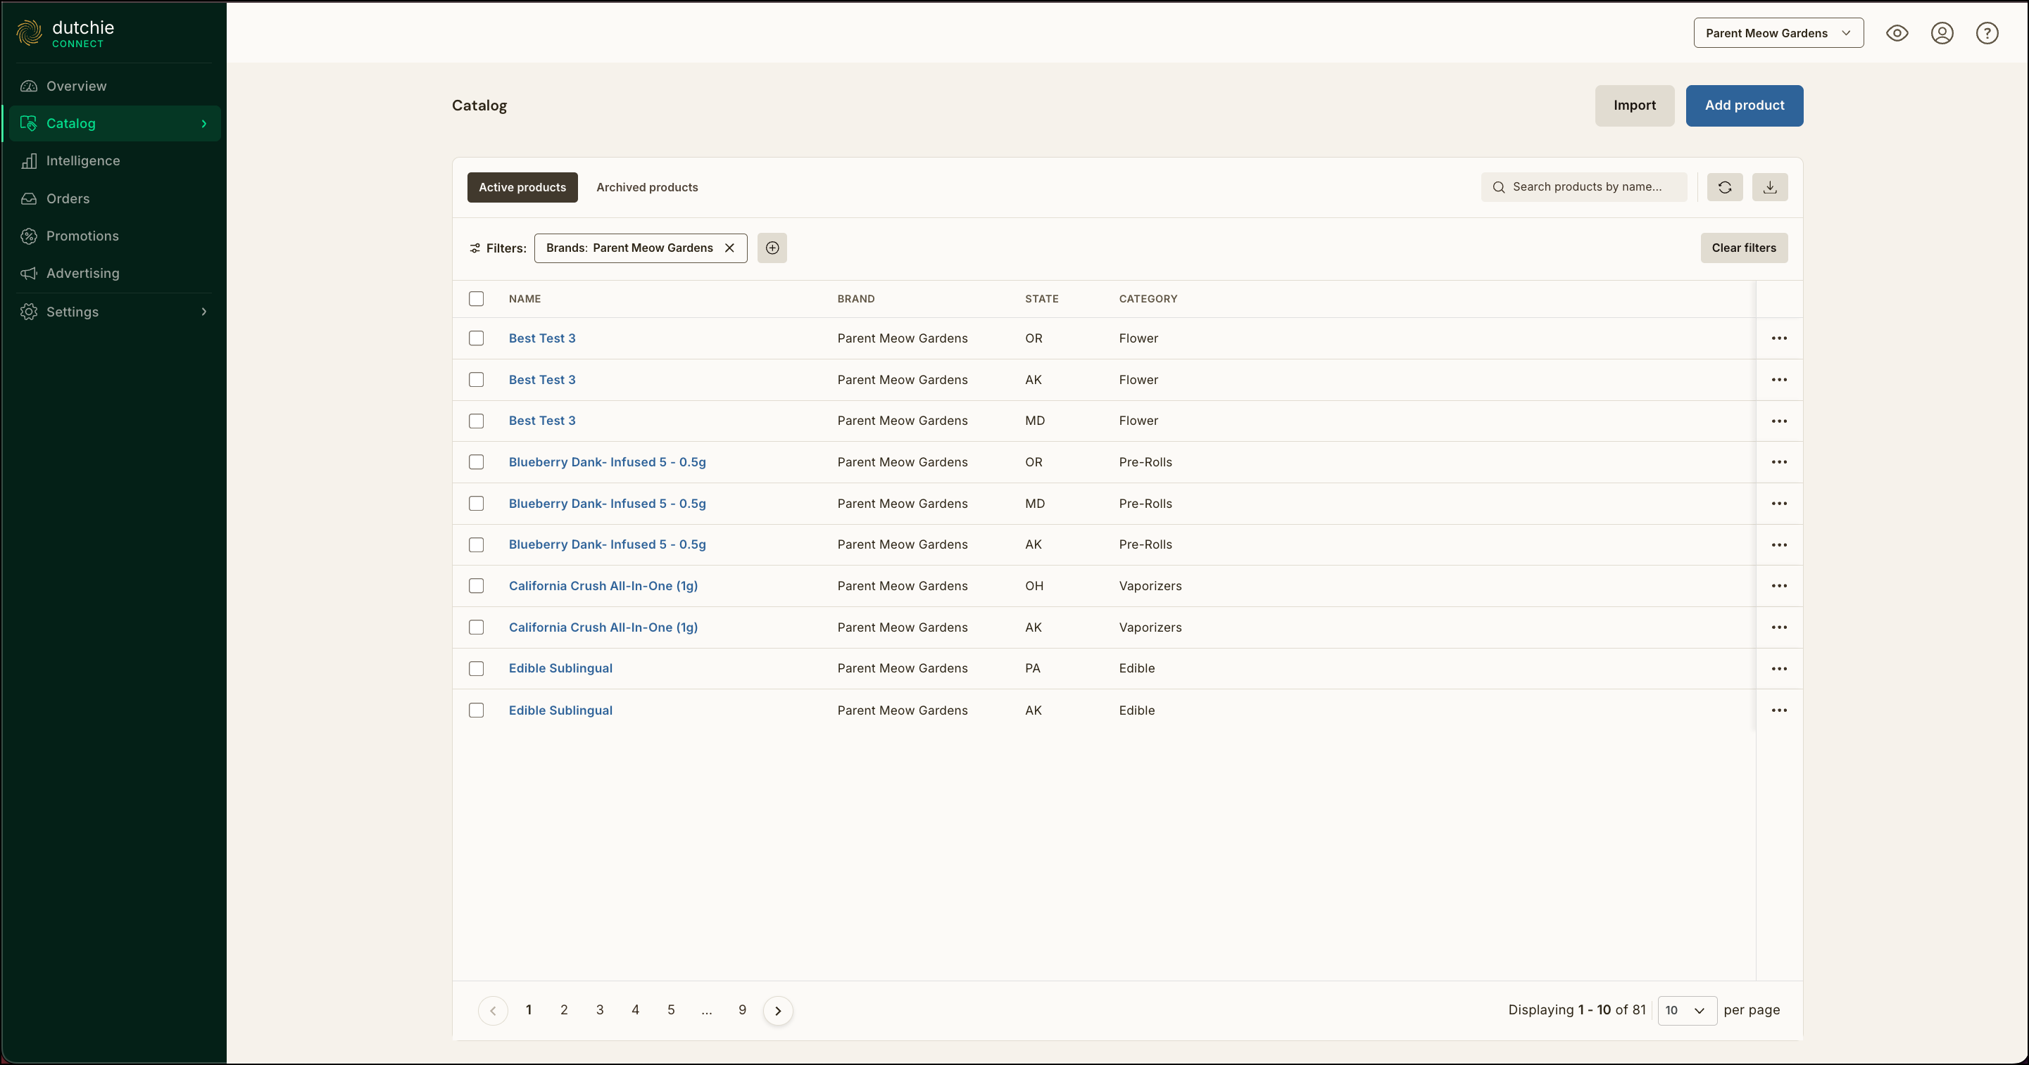Image resolution: width=2029 pixels, height=1065 pixels.
Task: Toggle the select-all checkbox in table header
Action: coord(477,299)
